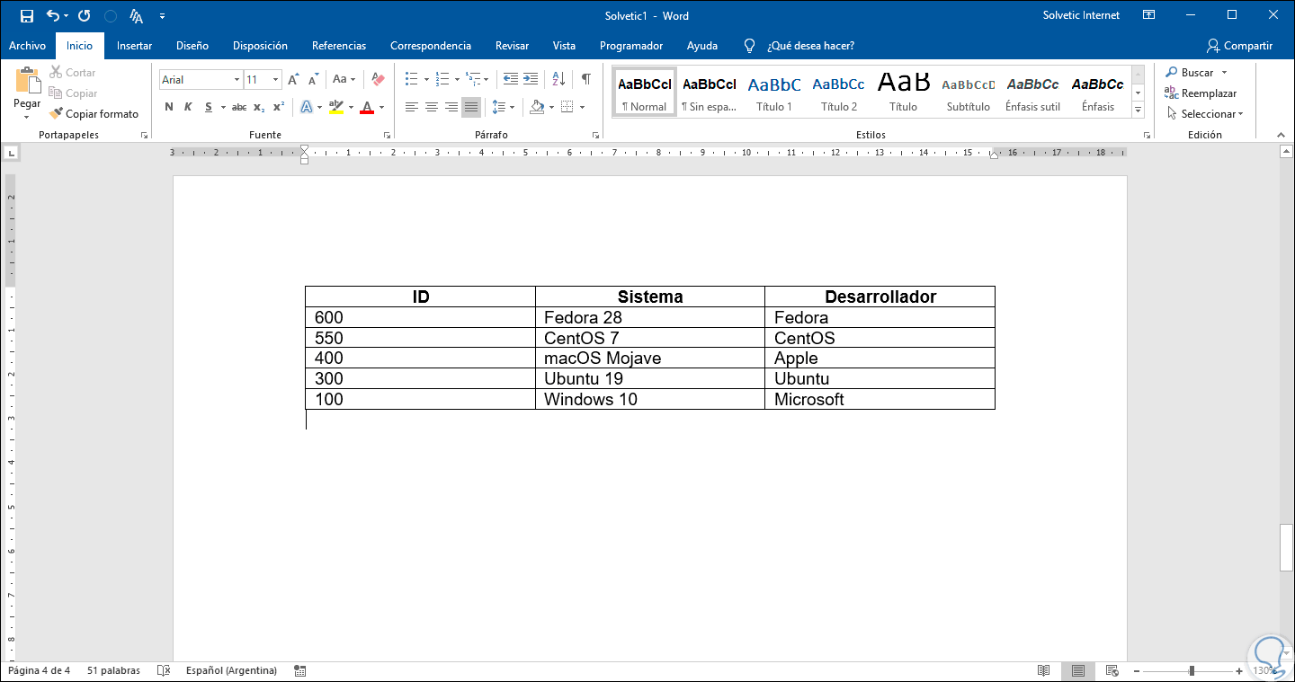Toggle italic (K) formatting

188,107
